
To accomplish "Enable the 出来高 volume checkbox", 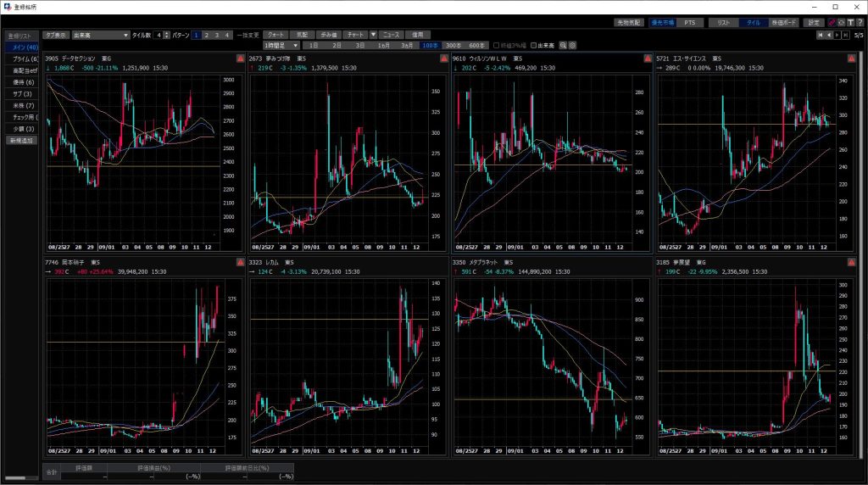I will point(532,45).
